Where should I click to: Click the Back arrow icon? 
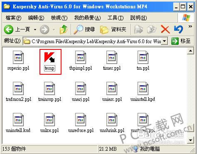(9, 29)
